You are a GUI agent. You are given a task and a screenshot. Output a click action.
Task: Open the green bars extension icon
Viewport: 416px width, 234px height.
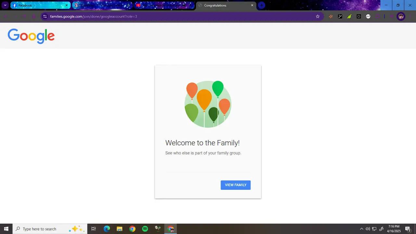[x=349, y=16]
